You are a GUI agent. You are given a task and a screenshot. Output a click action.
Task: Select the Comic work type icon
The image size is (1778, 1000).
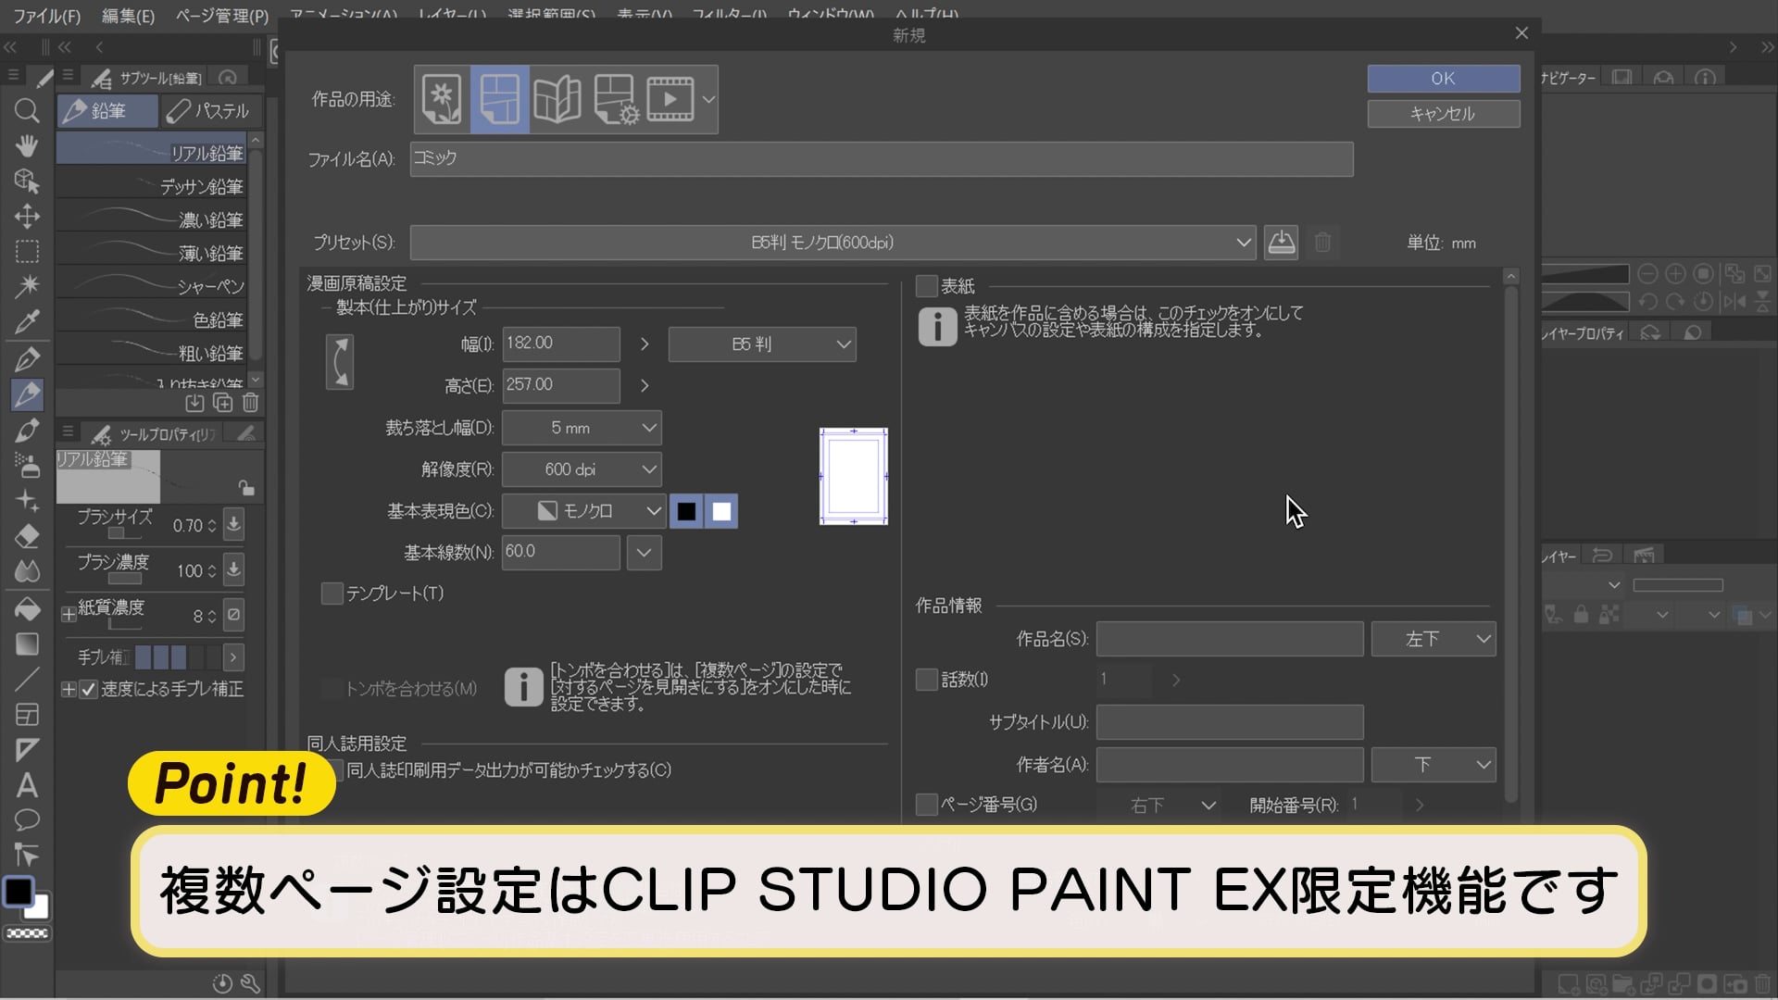point(499,99)
